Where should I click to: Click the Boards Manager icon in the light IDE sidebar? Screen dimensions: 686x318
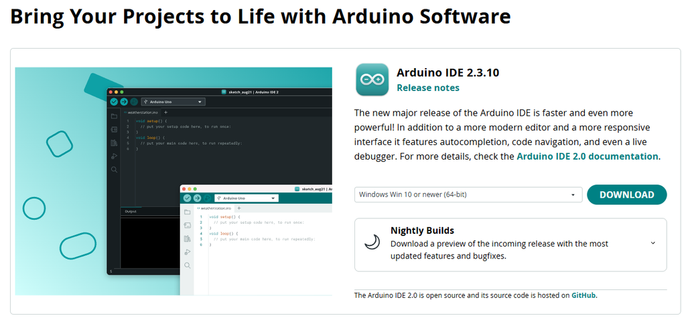coord(188,226)
